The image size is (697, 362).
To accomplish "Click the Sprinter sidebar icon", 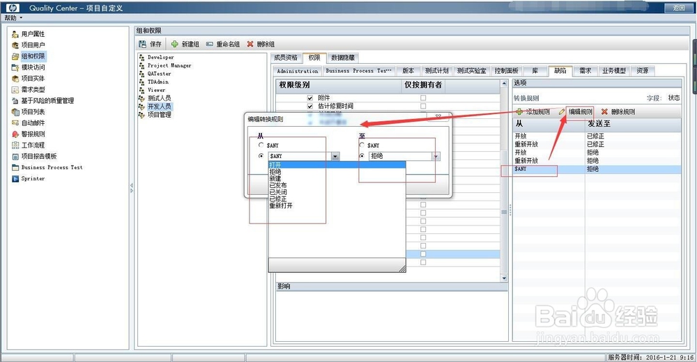I will 15,178.
